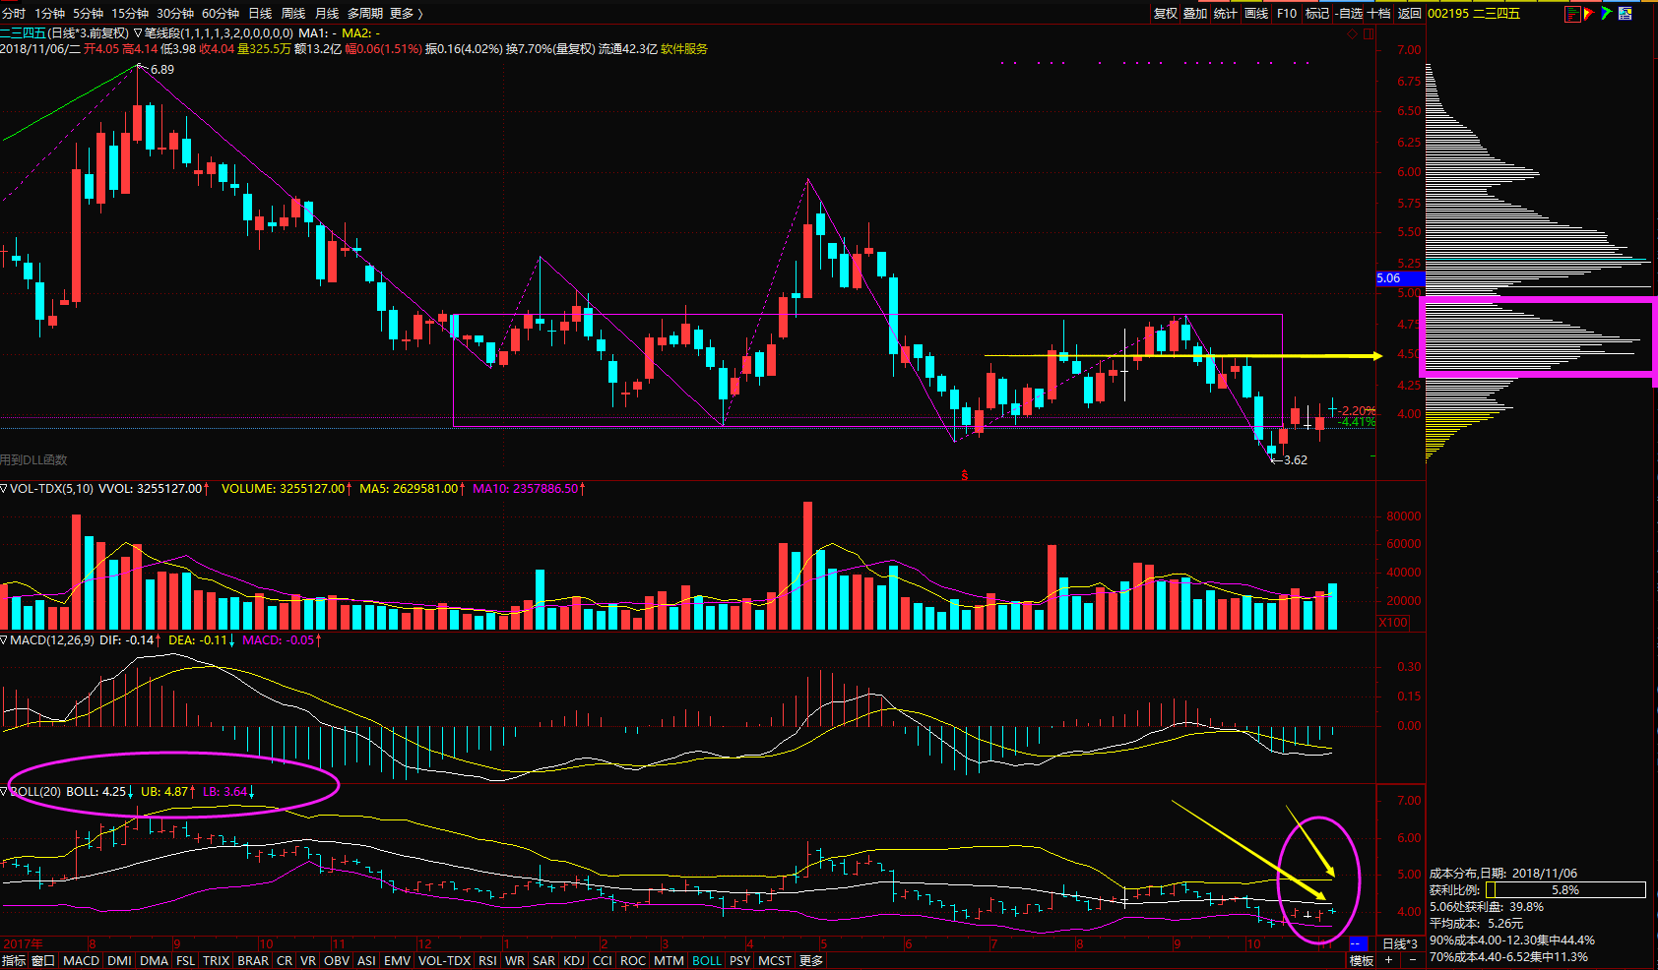Viewport: 1658px width, 970px height.
Task: Select the KDJ indicator tab
Action: tap(573, 960)
